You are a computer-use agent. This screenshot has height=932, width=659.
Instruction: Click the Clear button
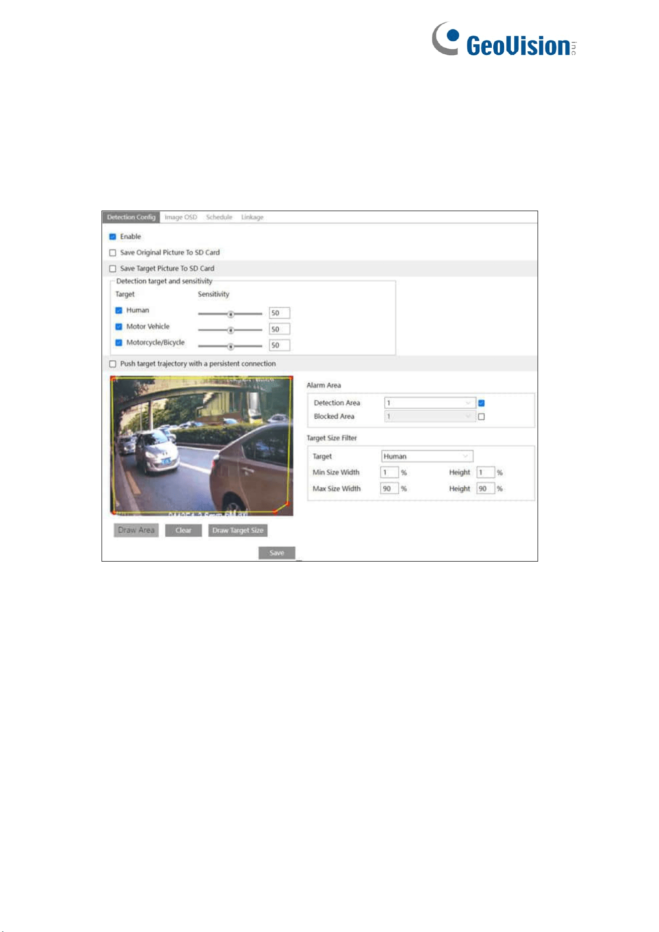pos(183,530)
